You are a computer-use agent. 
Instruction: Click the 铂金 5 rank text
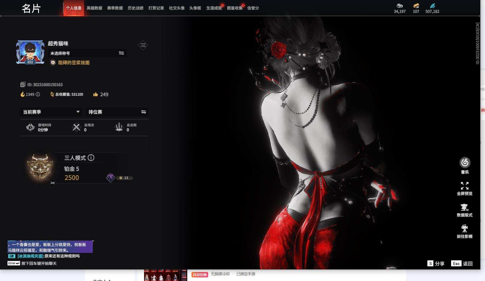pos(72,169)
